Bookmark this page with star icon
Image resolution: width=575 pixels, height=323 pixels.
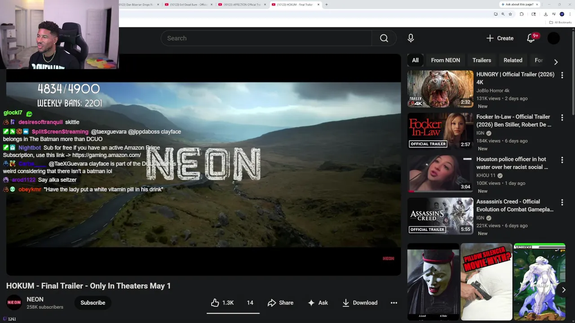coord(510,14)
